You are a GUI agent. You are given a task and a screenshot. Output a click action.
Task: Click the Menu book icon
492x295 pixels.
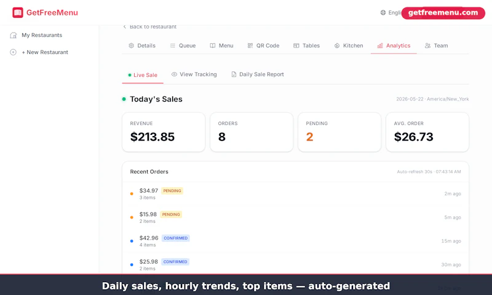[213, 46]
